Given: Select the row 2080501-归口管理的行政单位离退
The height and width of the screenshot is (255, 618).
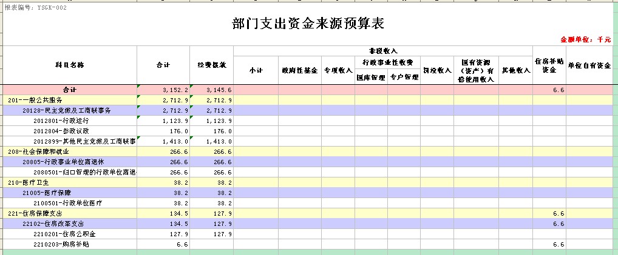Looking at the screenshot, I should tap(309, 172).
